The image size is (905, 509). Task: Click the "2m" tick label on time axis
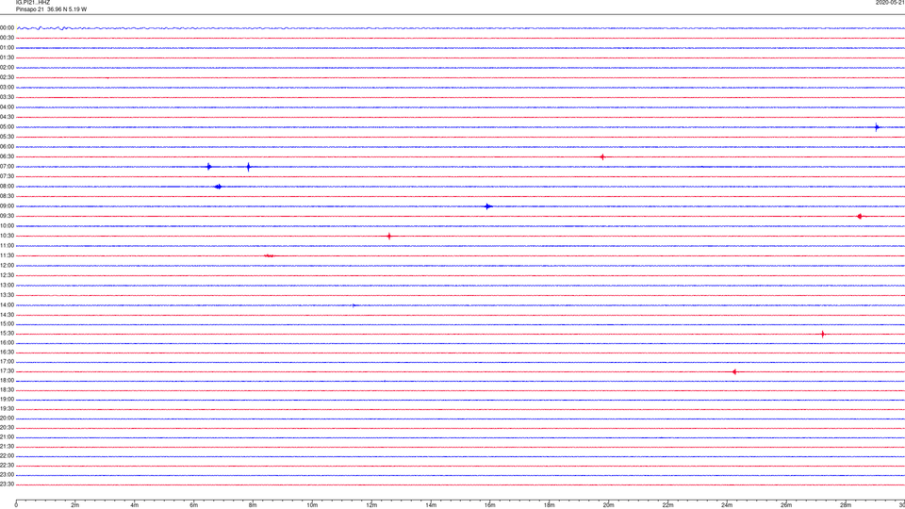[x=75, y=505]
